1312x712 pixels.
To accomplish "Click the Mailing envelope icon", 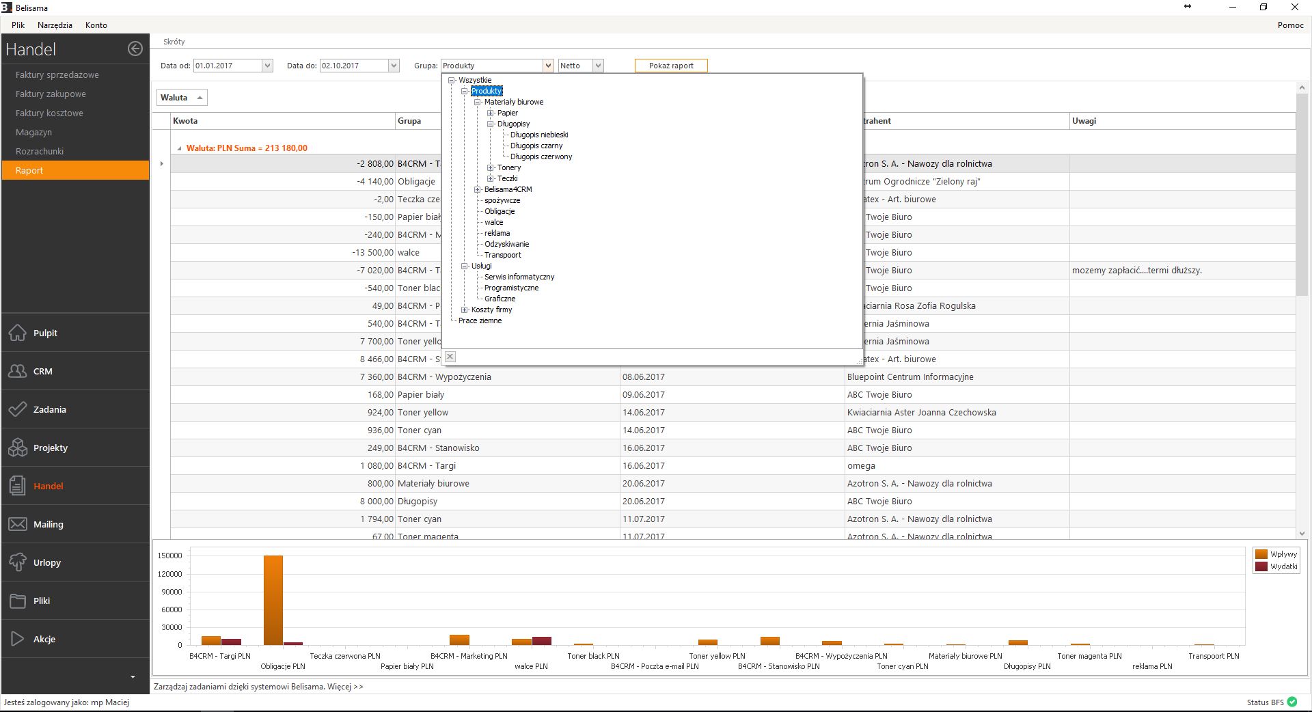I will pyautogui.click(x=17, y=524).
